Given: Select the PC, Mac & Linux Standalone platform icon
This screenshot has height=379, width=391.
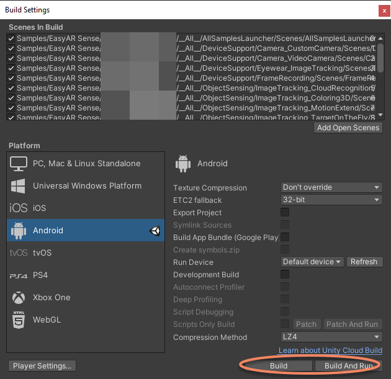Looking at the screenshot, I should coord(19,164).
